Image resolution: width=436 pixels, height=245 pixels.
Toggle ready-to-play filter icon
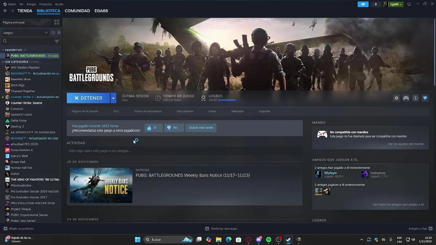pyautogui.click(x=59, y=33)
